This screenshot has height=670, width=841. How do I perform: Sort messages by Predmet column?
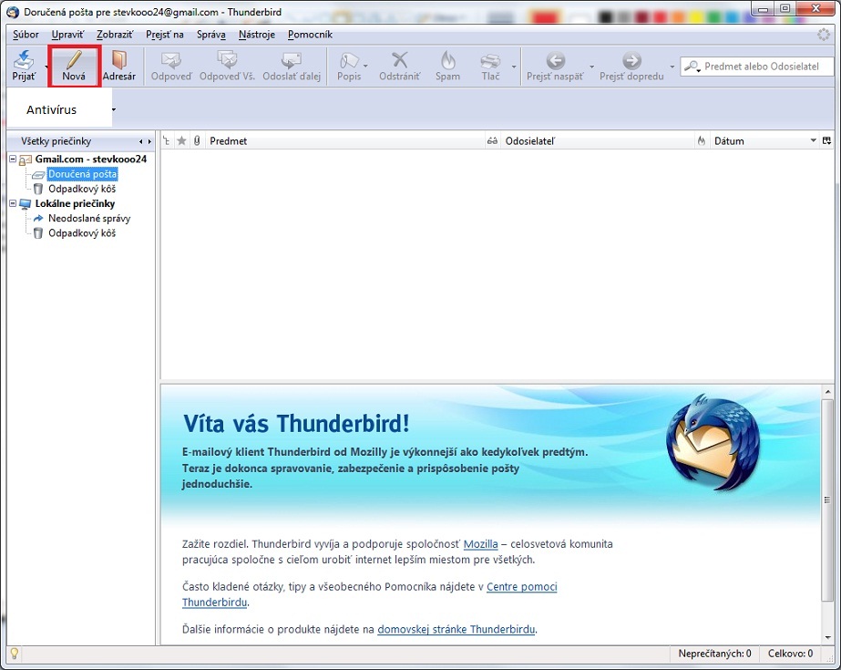pyautogui.click(x=344, y=141)
